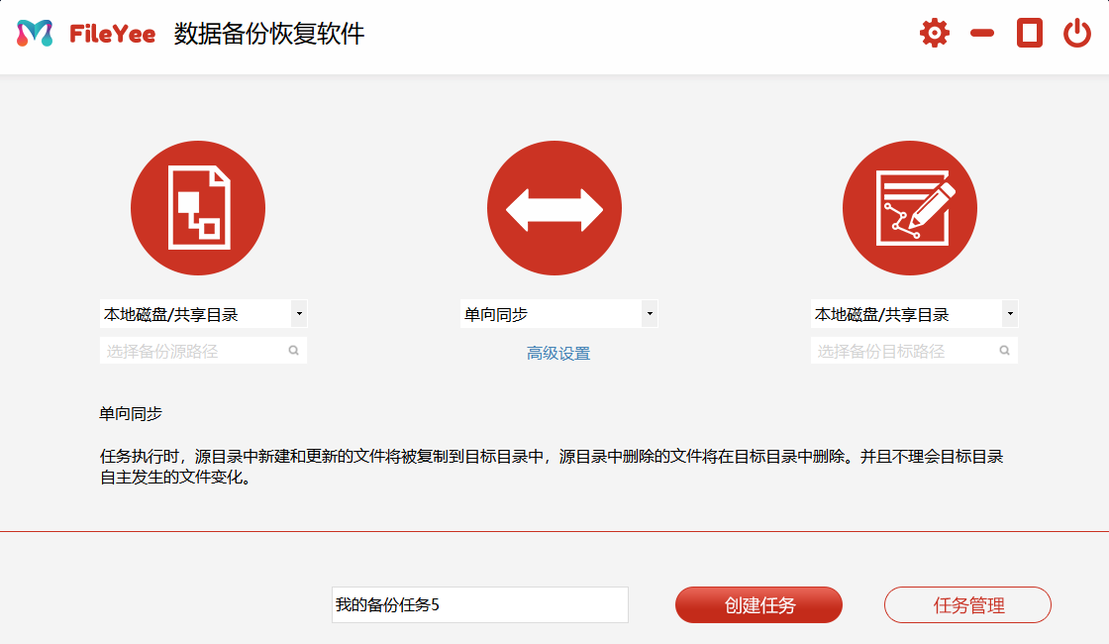Click the magnifier in the source path field
This screenshot has width=1109, height=644.
pos(293,350)
